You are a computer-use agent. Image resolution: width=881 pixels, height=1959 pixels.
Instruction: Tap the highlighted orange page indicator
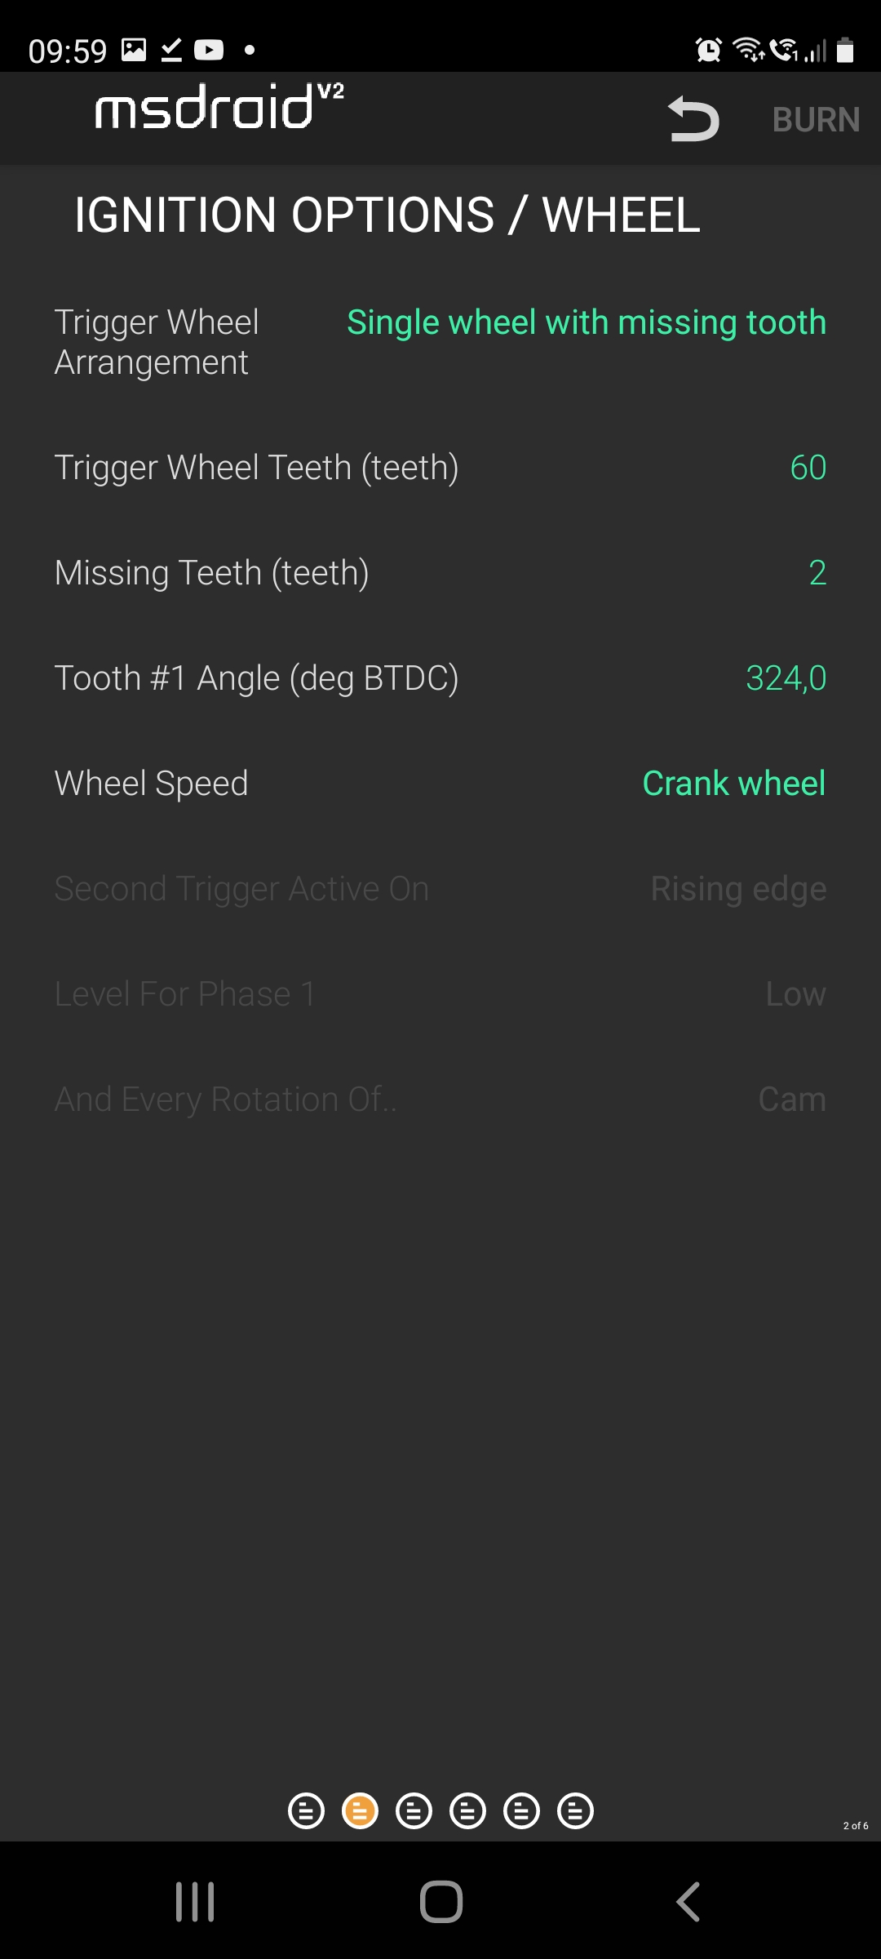360,1811
